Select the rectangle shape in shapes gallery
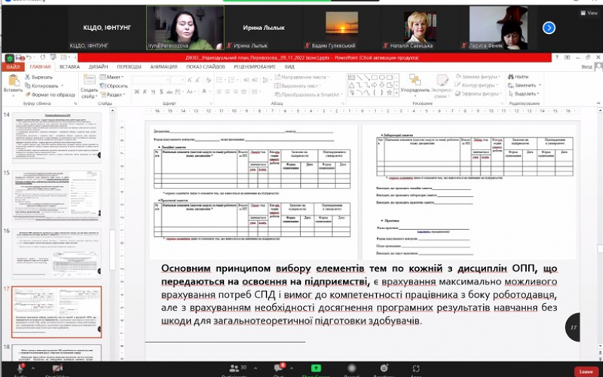The image size is (603, 377). click(x=374, y=78)
